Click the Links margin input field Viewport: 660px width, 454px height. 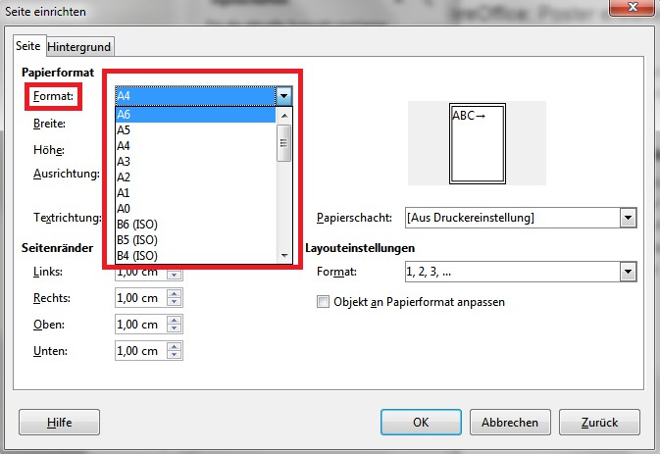[x=139, y=273]
